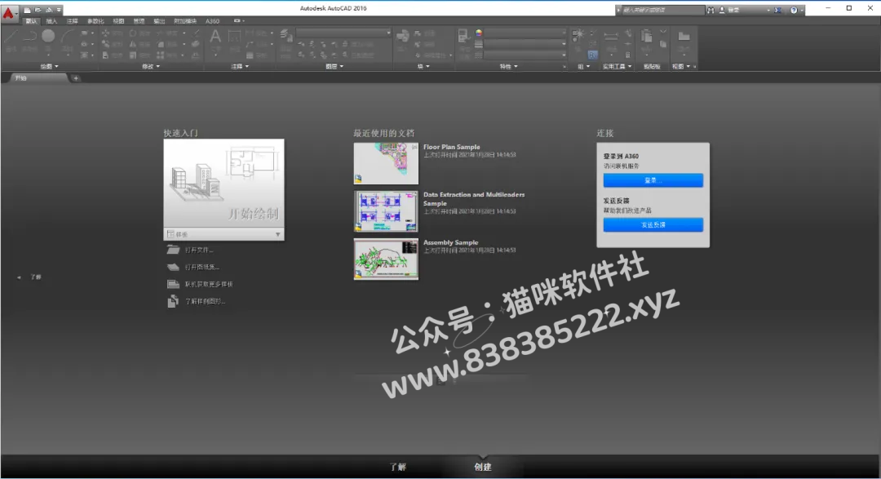881x479 pixels.
Task: Select the large Text A tool
Action: click(x=215, y=37)
